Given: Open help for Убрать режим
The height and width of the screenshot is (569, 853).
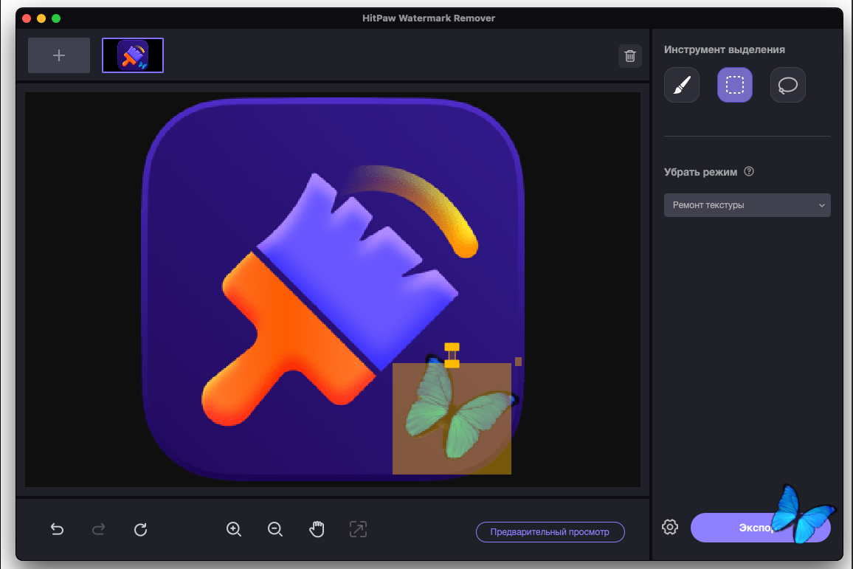Looking at the screenshot, I should tap(749, 172).
